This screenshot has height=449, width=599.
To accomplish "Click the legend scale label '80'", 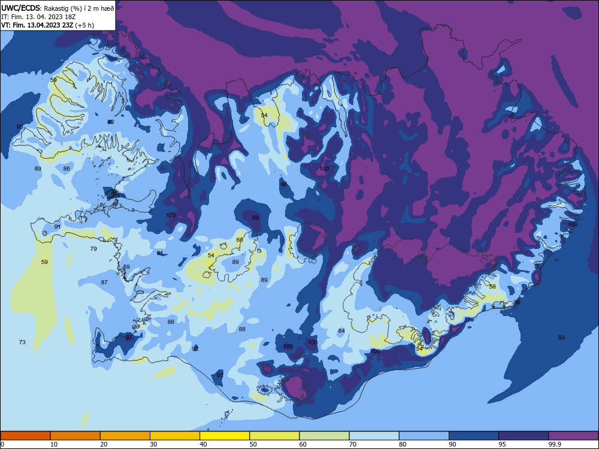I will (x=403, y=444).
